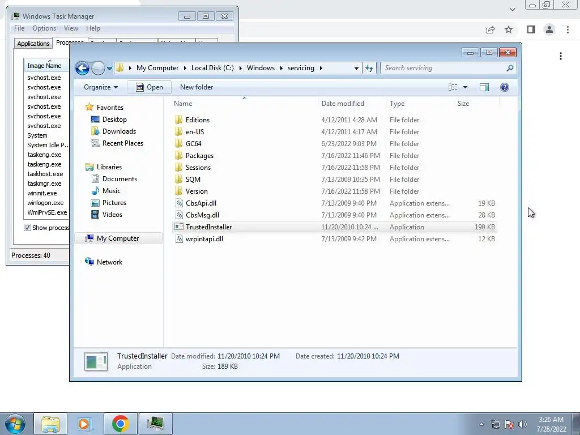Switch to Applications tab in Task Manager
This screenshot has width=580, height=435.
coord(33,44)
